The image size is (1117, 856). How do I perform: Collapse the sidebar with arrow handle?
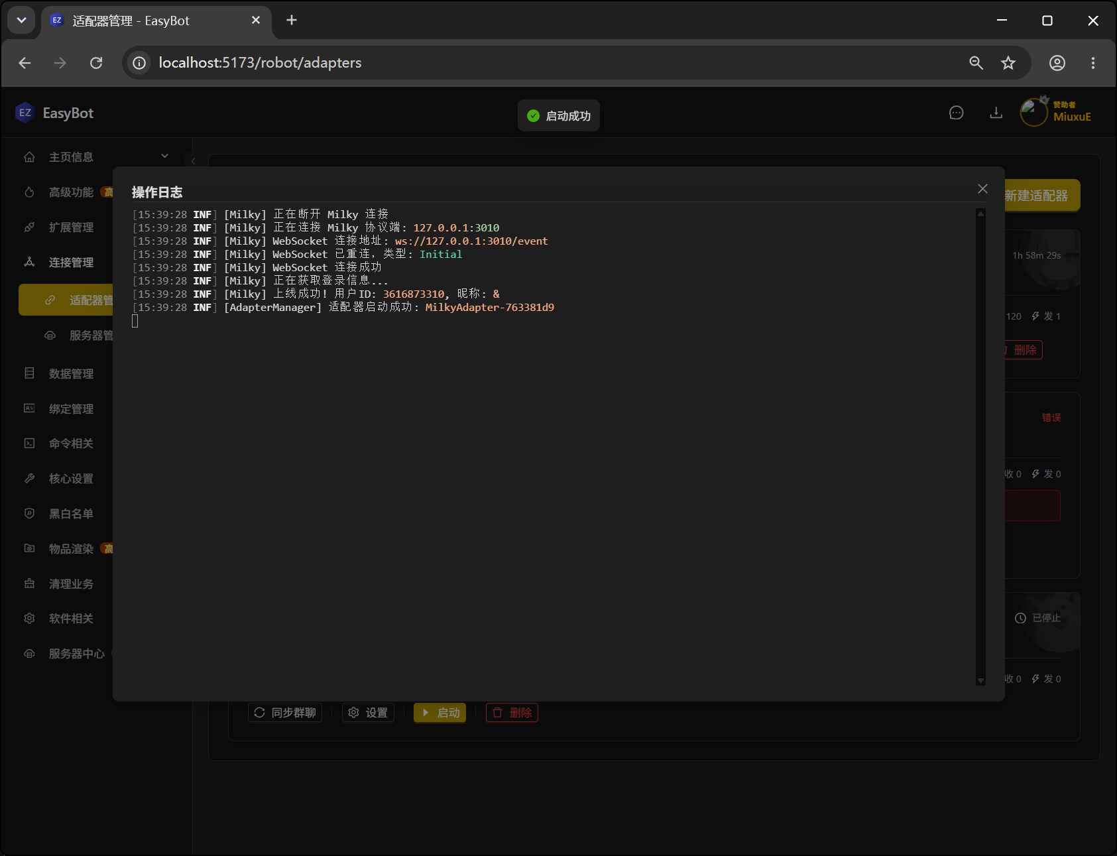click(193, 161)
